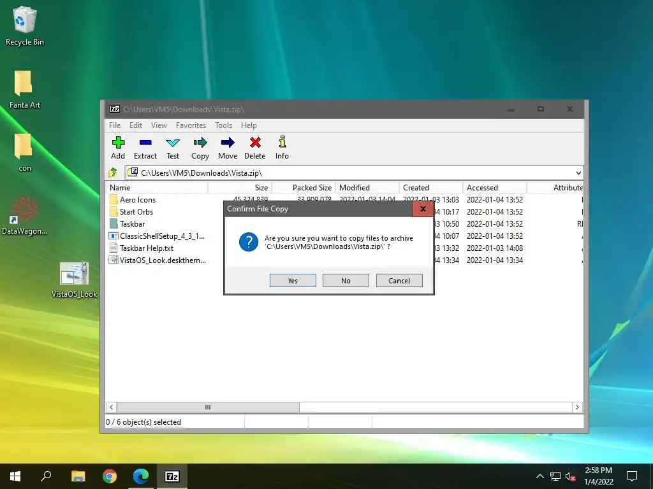Sort by the Accessed column header
The height and width of the screenshot is (489, 653).
coord(495,188)
